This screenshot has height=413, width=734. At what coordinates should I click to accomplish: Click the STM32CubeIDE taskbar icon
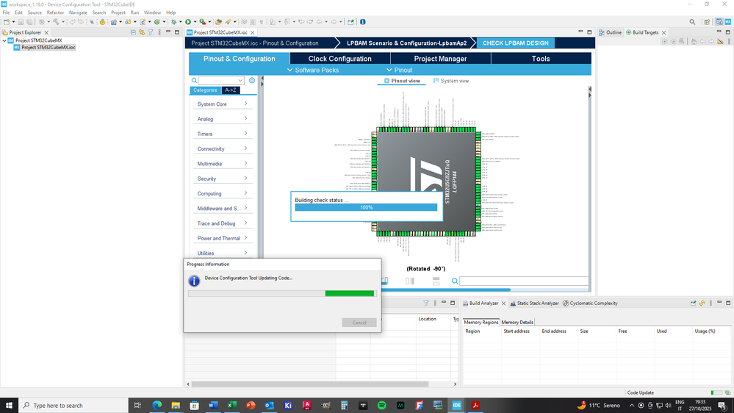click(x=456, y=406)
